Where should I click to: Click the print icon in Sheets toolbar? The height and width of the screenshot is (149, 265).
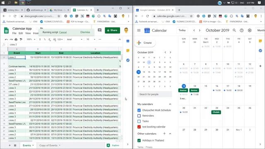click(x=16, y=39)
